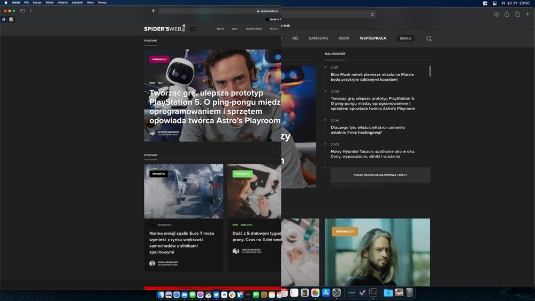Click car exhaust article thumbnail
Image resolution: width=535 pixels, height=301 pixels.
[x=184, y=191]
